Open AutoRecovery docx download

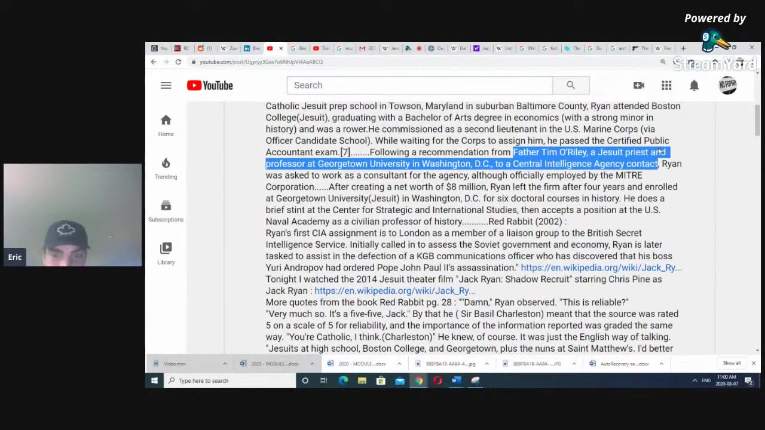pos(619,363)
